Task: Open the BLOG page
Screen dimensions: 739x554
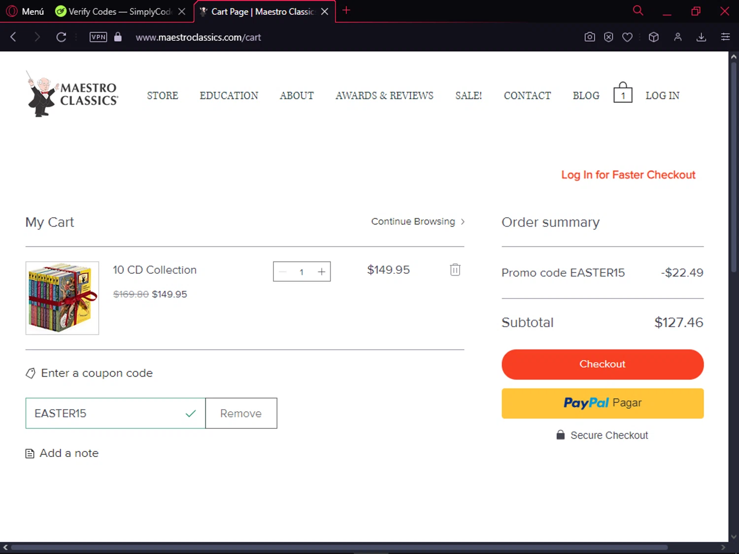Action: (586, 96)
